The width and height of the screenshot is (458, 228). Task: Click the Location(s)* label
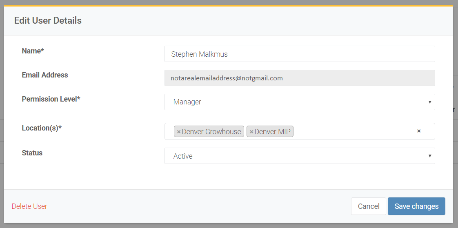(42, 128)
